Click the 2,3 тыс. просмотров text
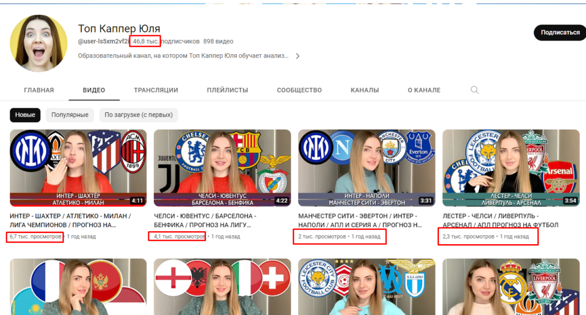This screenshot has width=586, height=315. coord(468,236)
